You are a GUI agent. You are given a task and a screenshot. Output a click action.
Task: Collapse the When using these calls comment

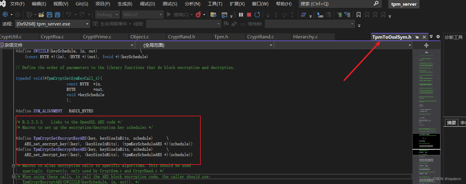tap(13, 177)
